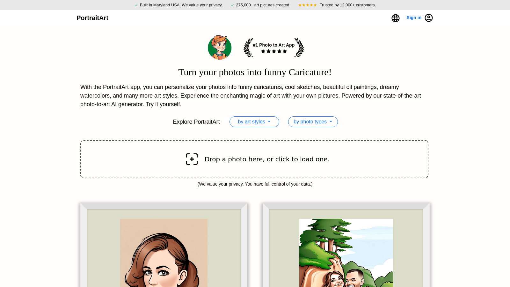Open the language globe icon
The width and height of the screenshot is (510, 287).
click(396, 18)
